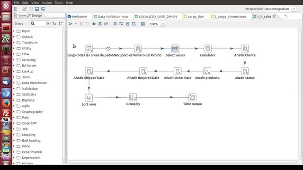
Task: Select the Table output step icon
Action: (192, 97)
